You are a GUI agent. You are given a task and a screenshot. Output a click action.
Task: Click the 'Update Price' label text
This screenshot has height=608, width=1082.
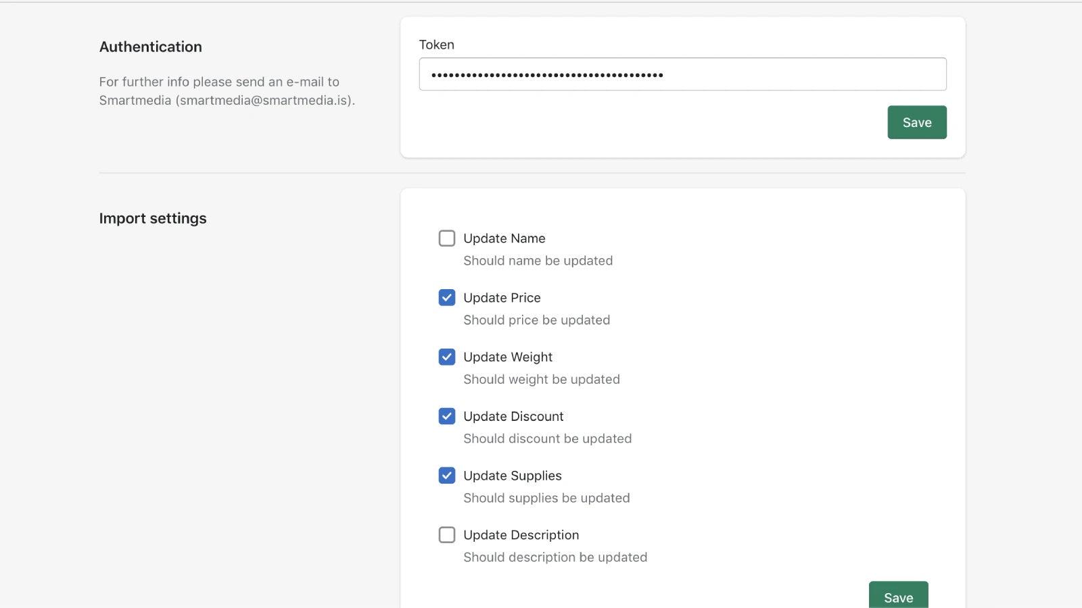click(x=502, y=298)
